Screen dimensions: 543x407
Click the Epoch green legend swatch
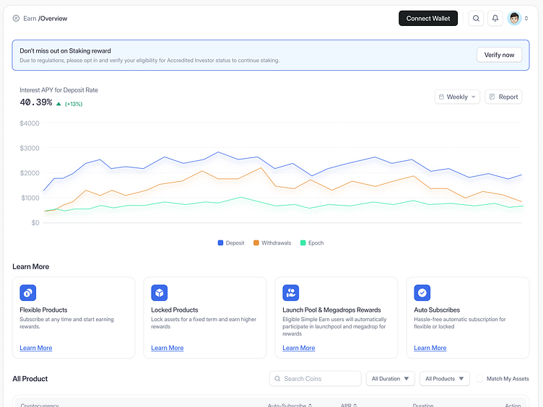tap(303, 243)
